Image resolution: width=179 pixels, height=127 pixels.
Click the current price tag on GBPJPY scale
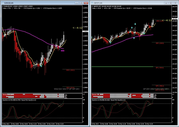coord(174,19)
